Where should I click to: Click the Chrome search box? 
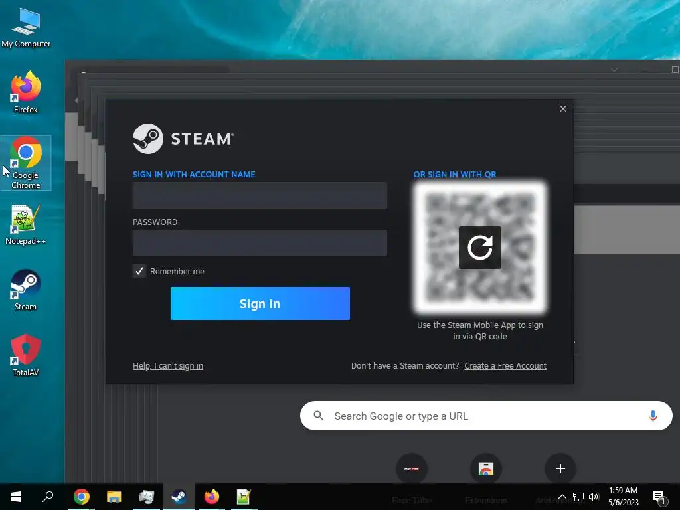pyautogui.click(x=486, y=416)
